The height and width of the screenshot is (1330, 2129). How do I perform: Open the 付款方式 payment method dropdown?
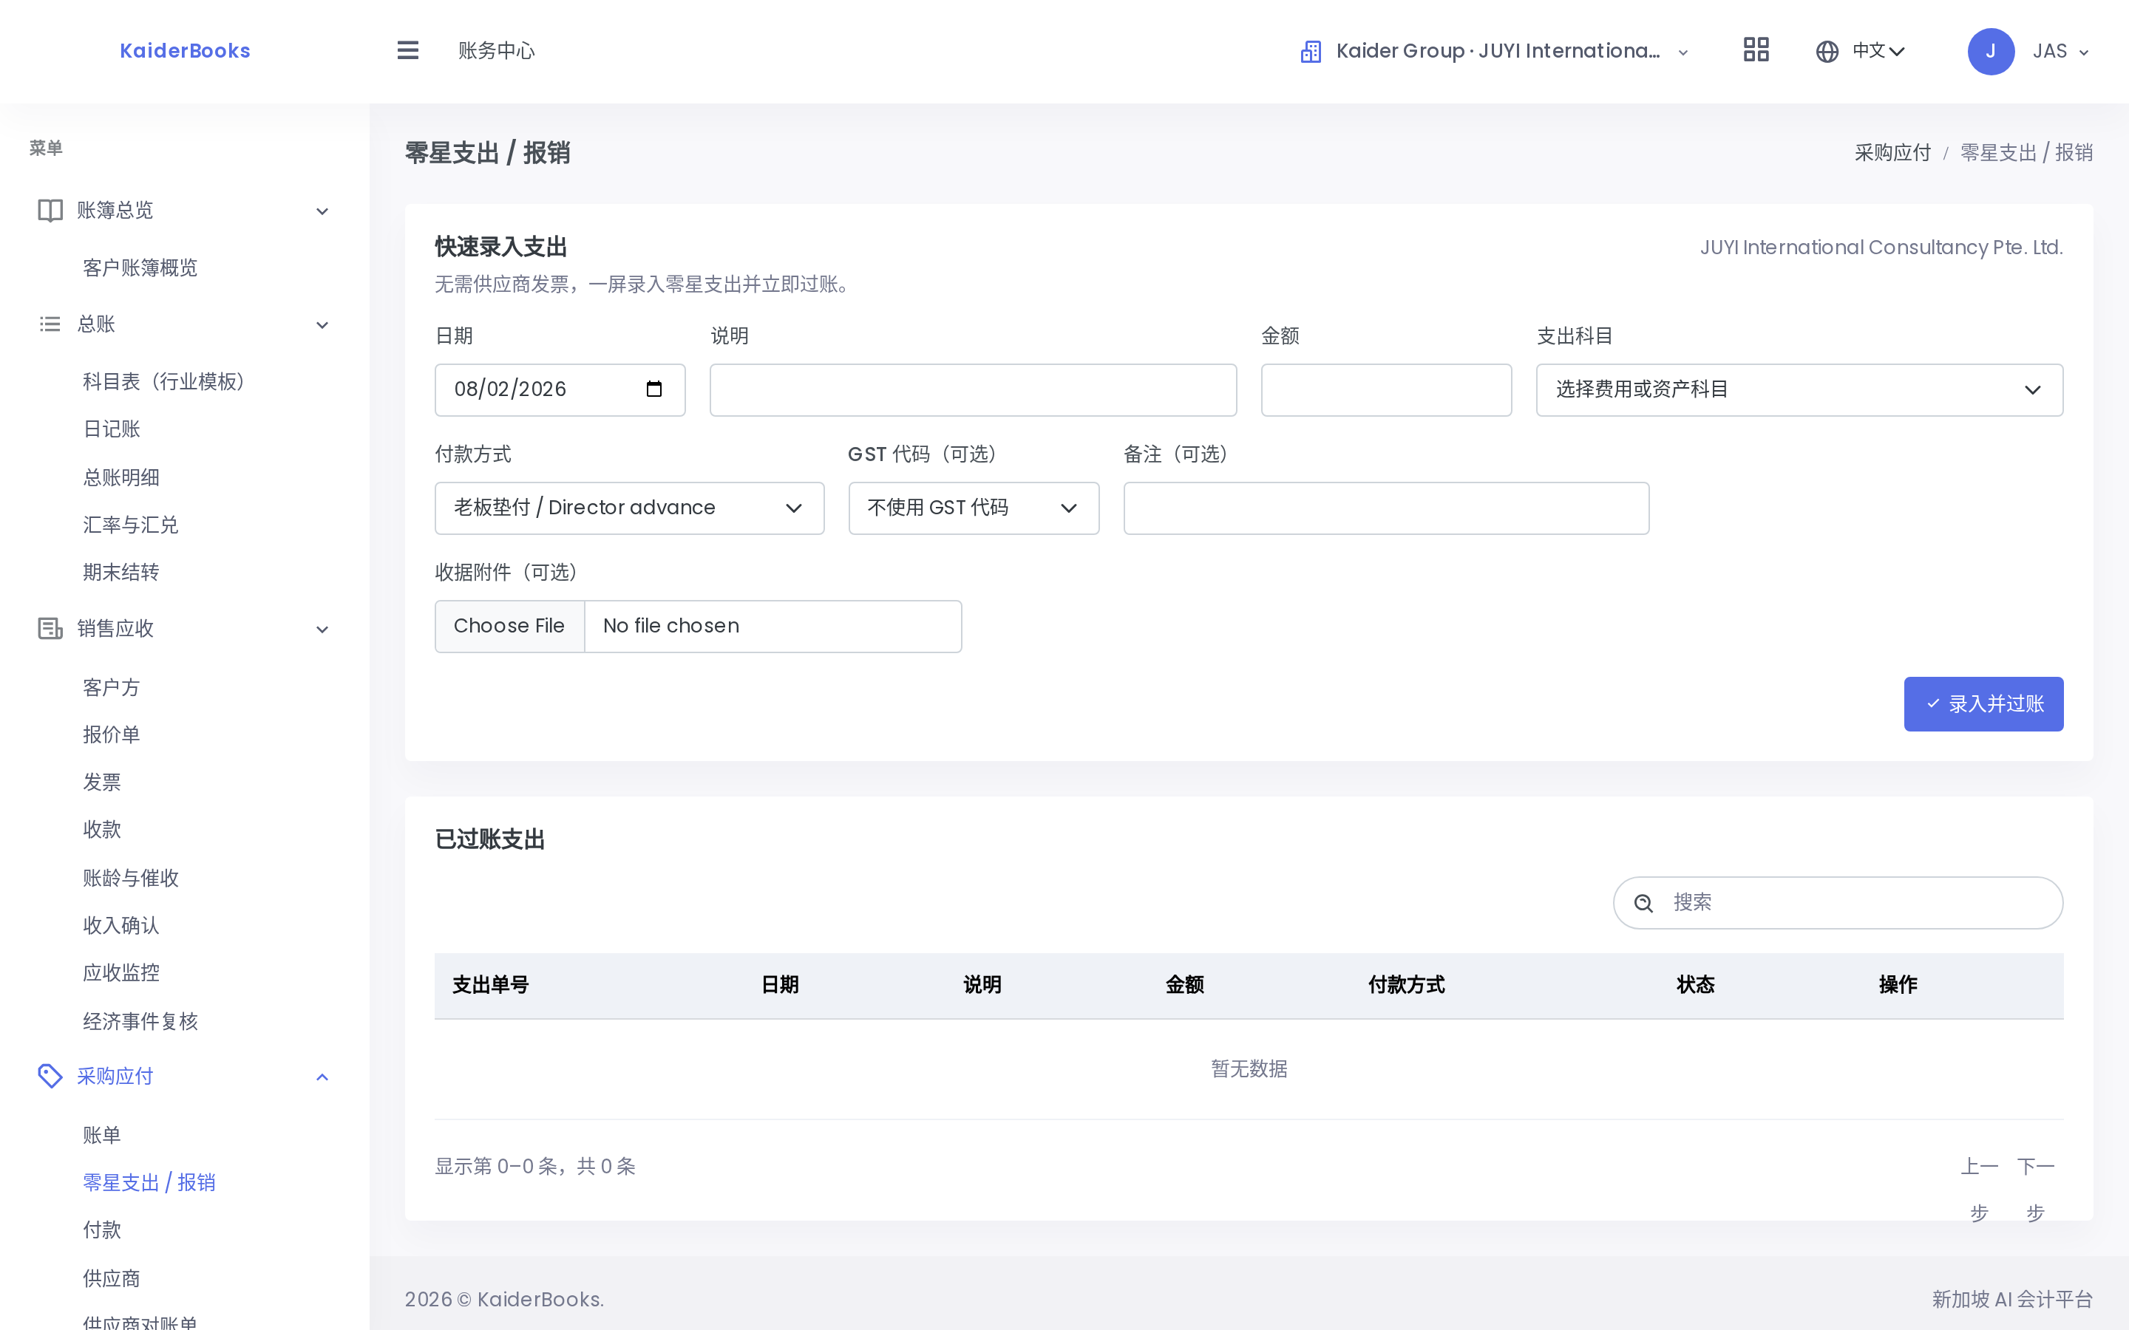pyautogui.click(x=629, y=508)
